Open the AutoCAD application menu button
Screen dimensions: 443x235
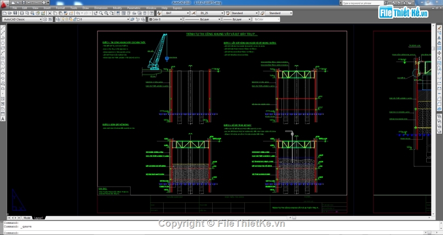point(4,5)
